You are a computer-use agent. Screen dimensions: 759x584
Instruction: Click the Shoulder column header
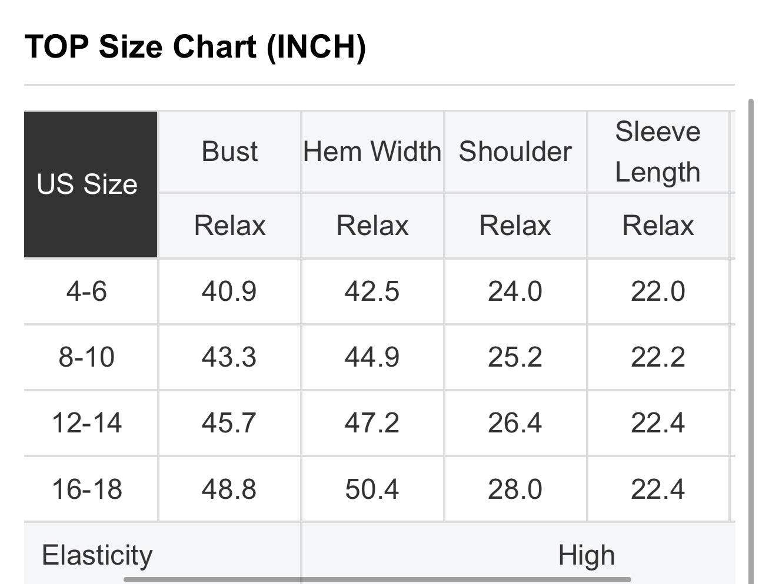[515, 152]
